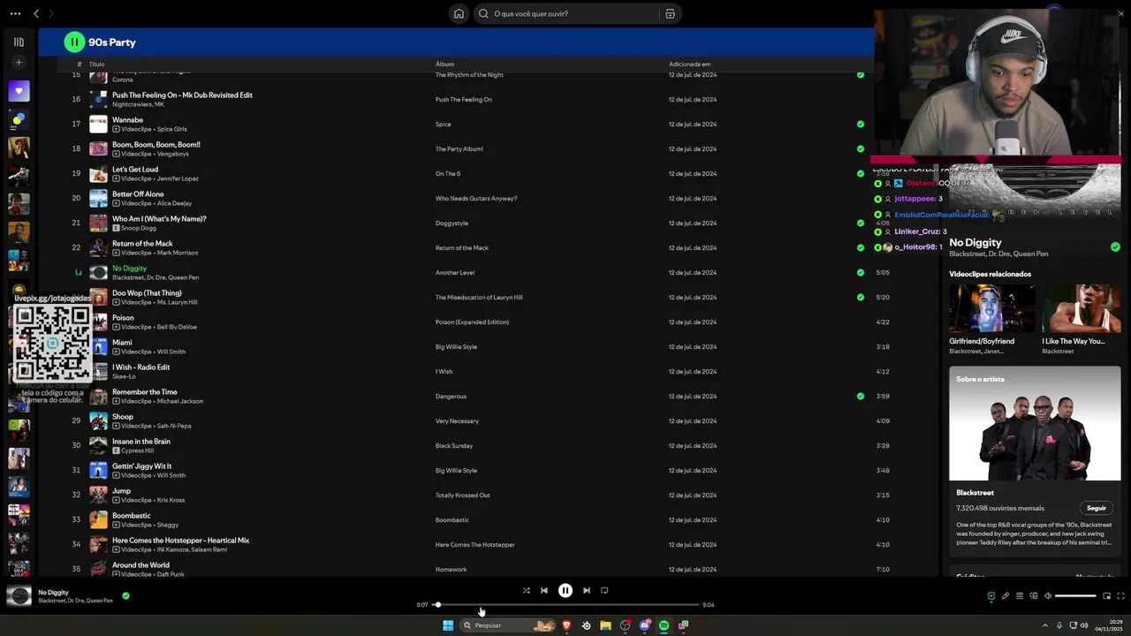Open the Brave browser taskbar icon
Viewport: 1131px width, 636px height.
click(x=566, y=625)
